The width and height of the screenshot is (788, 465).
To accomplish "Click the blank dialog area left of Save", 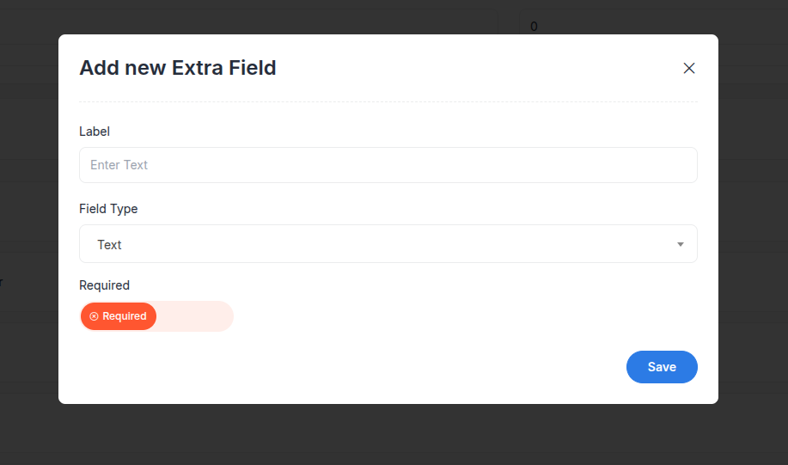I will point(387,367).
